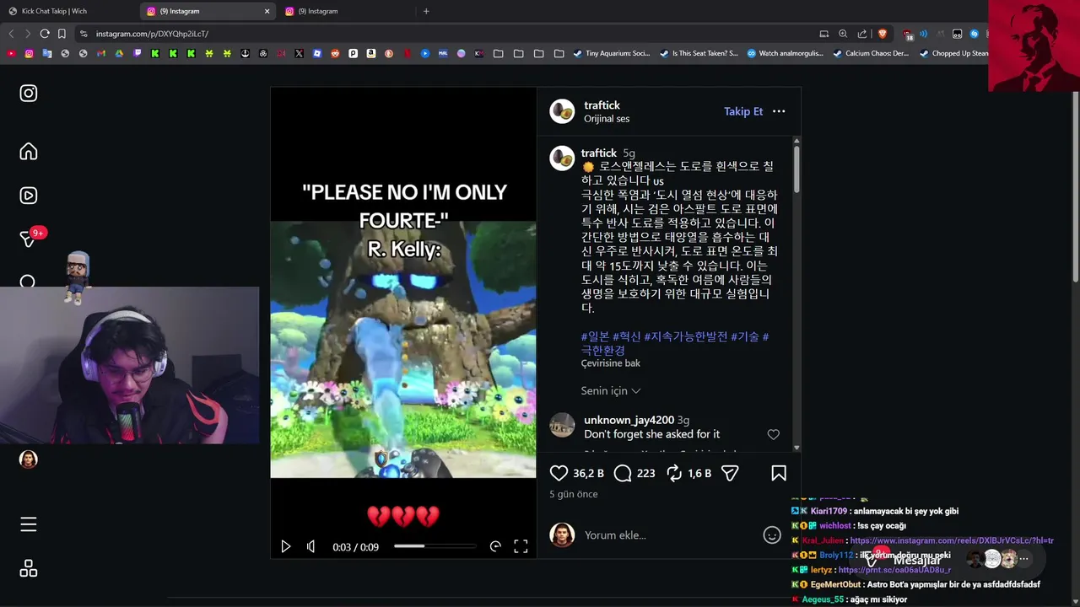Click the address bar URL field
Viewport: 1080px width, 607px height.
(x=447, y=34)
